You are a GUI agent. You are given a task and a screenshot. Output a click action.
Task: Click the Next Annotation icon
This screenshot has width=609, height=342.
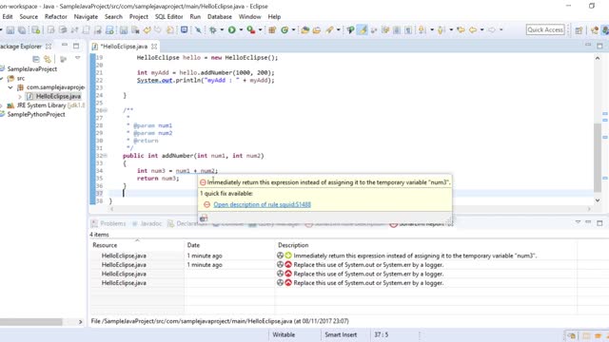422,29
